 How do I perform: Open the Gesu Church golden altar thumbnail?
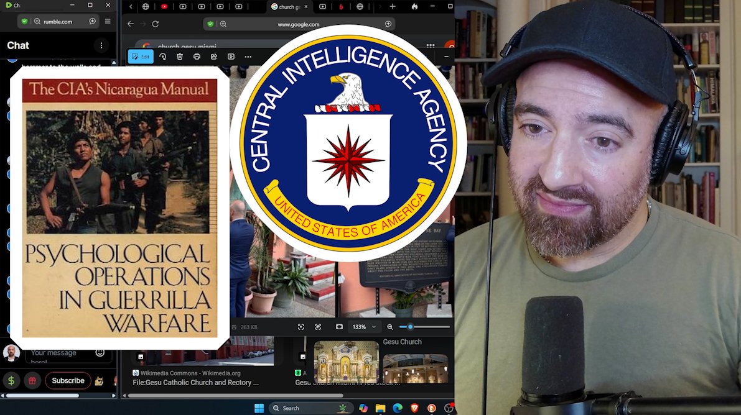click(x=347, y=362)
